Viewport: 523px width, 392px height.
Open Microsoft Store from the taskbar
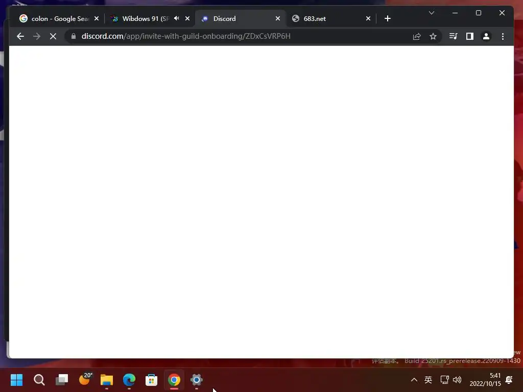pos(151,380)
